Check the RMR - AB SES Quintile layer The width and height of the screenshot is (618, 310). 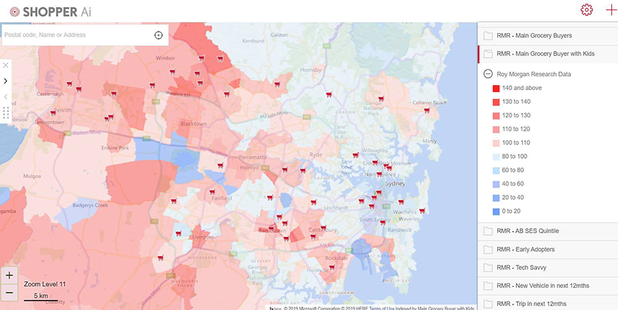coord(488,231)
